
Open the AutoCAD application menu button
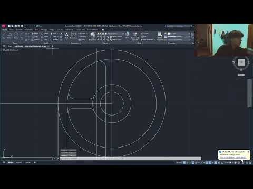point(4,26)
